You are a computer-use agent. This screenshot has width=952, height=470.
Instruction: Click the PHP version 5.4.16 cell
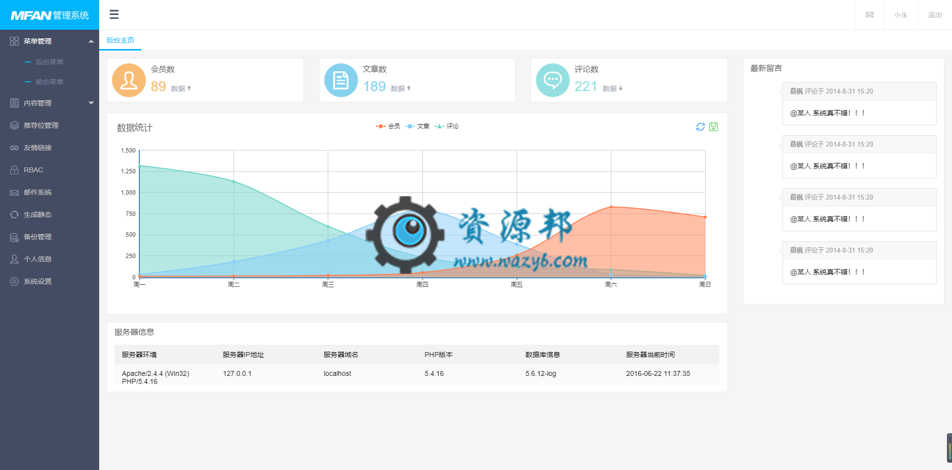point(434,373)
